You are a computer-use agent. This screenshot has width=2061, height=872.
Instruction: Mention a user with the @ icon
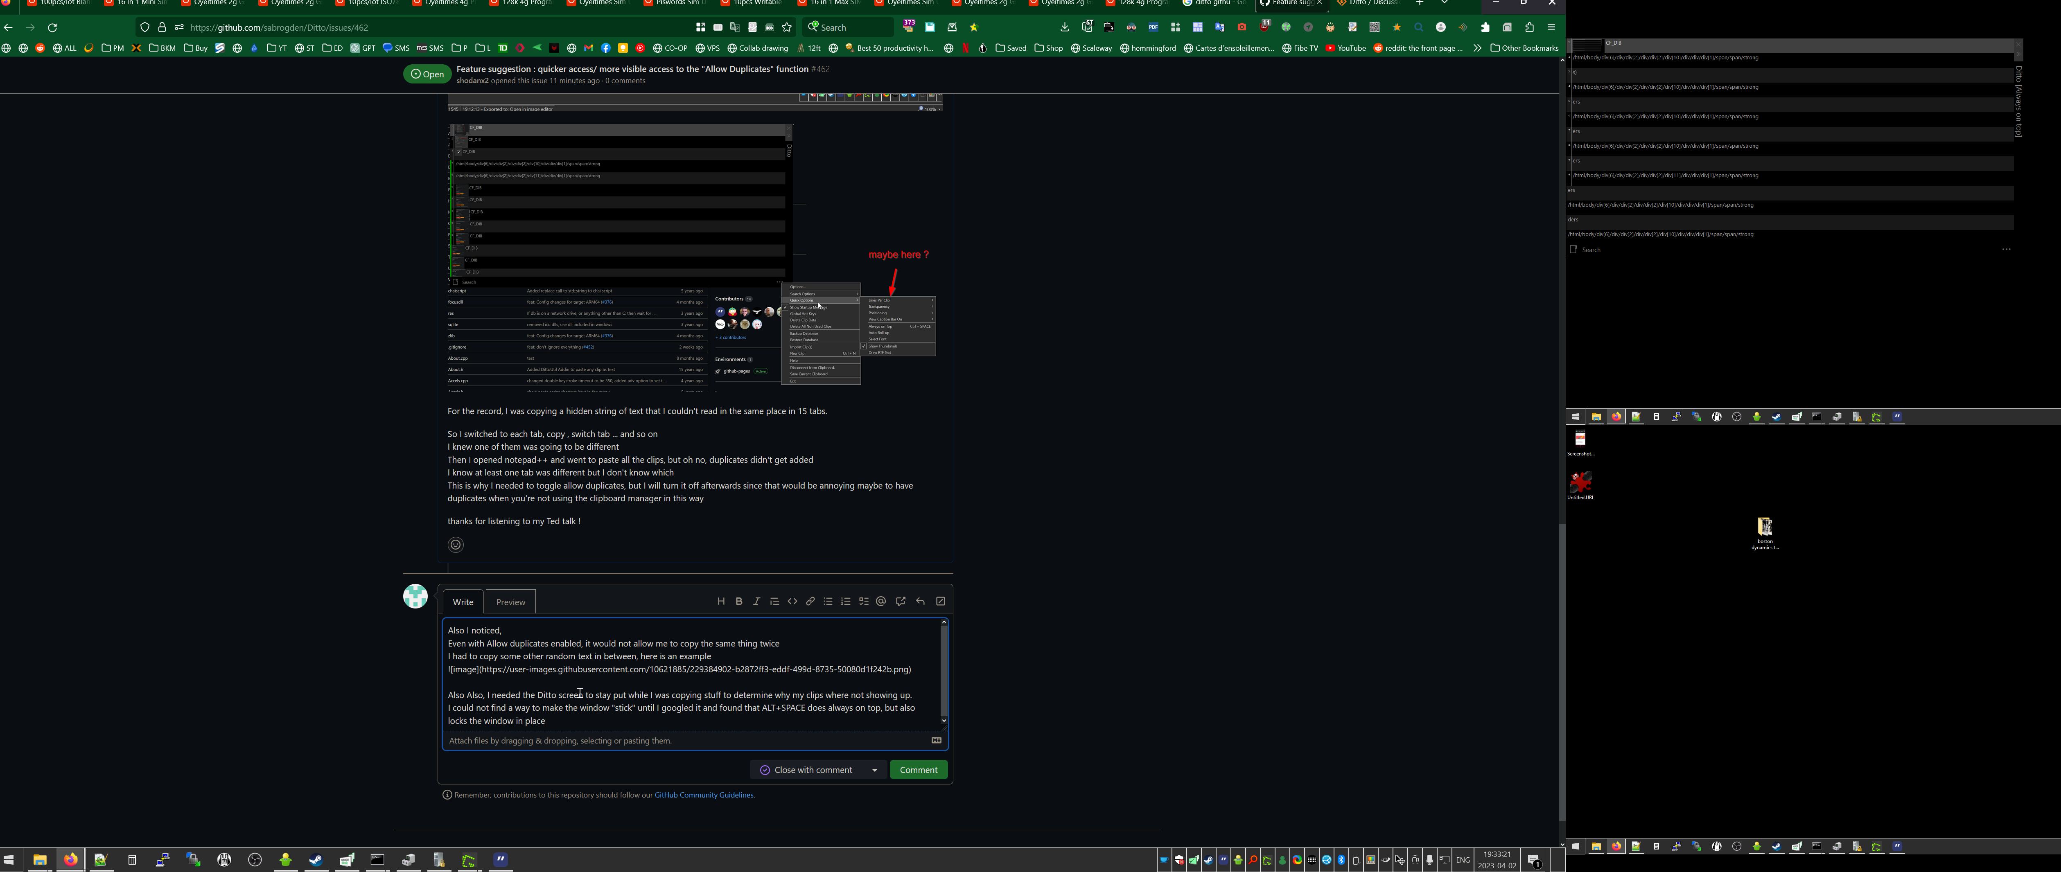[881, 601]
